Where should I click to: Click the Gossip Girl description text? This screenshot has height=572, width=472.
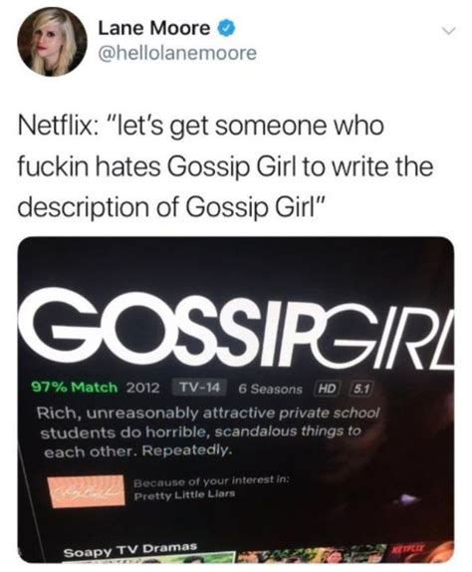coord(208,431)
